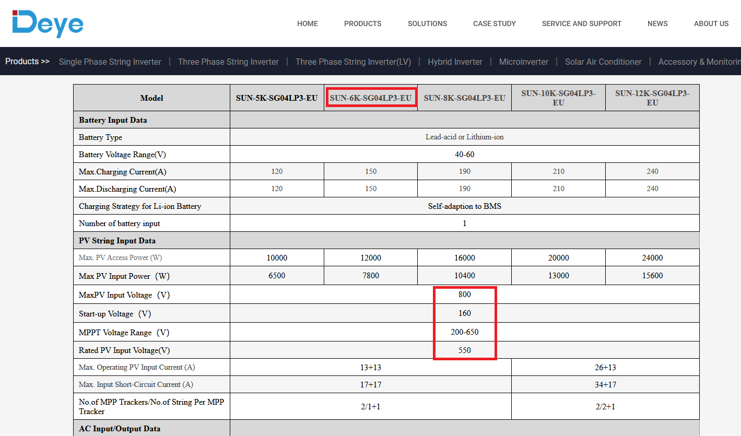Click Max. Input Short-Circuit Current (A) label

(x=136, y=384)
